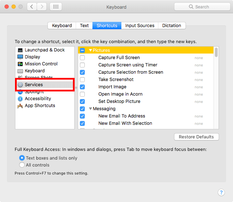Uncheck the Import Image checkbox
The image size is (233, 202).
click(x=82, y=87)
